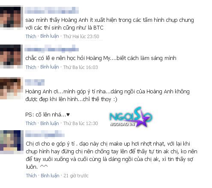Click short blurred username above third comment
212x188 pixels.
tap(35, 82)
